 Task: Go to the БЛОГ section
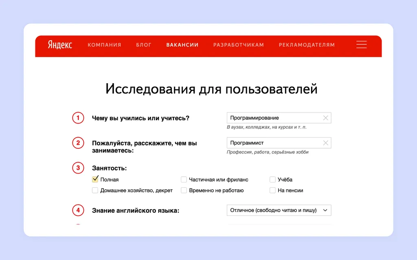(x=144, y=45)
